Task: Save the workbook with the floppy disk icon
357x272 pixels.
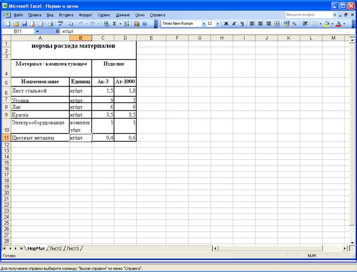Action: click(24, 23)
